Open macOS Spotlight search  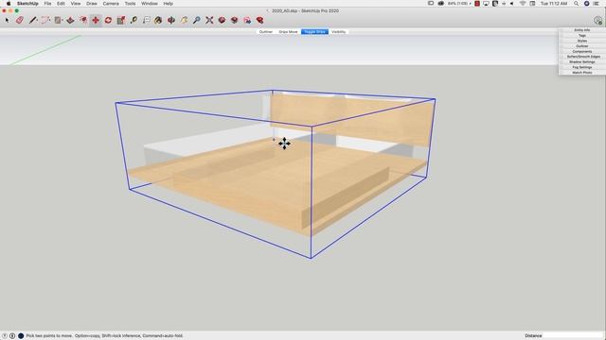pos(576,4)
